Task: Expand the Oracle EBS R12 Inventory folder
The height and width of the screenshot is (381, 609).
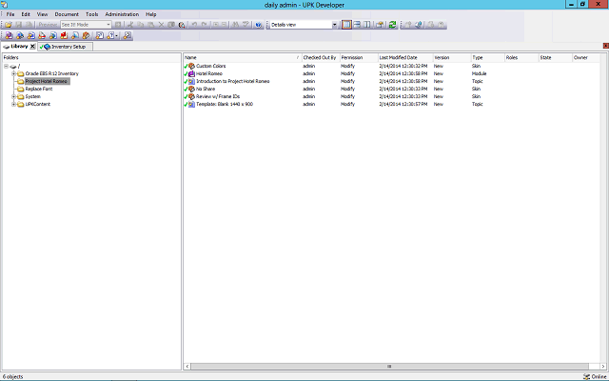Action: 12,73
